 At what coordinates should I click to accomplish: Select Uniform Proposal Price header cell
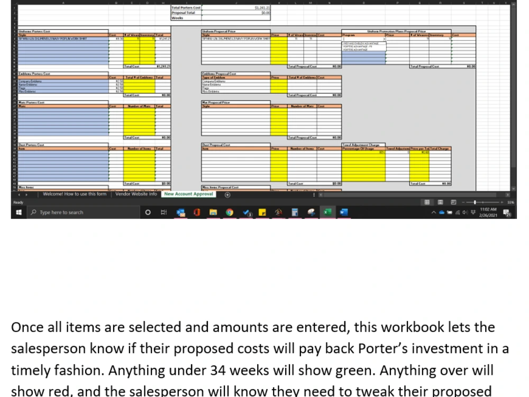(236, 31)
